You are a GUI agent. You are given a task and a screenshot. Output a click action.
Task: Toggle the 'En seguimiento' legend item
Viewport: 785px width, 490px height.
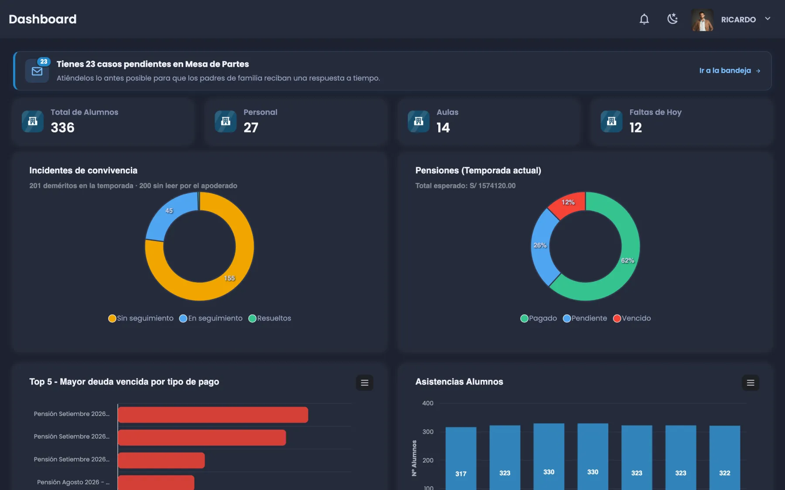coord(211,318)
